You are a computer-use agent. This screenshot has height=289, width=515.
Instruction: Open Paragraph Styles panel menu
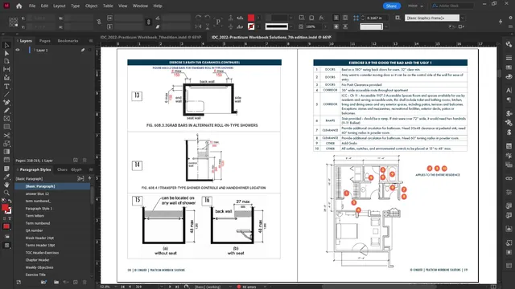tap(91, 169)
